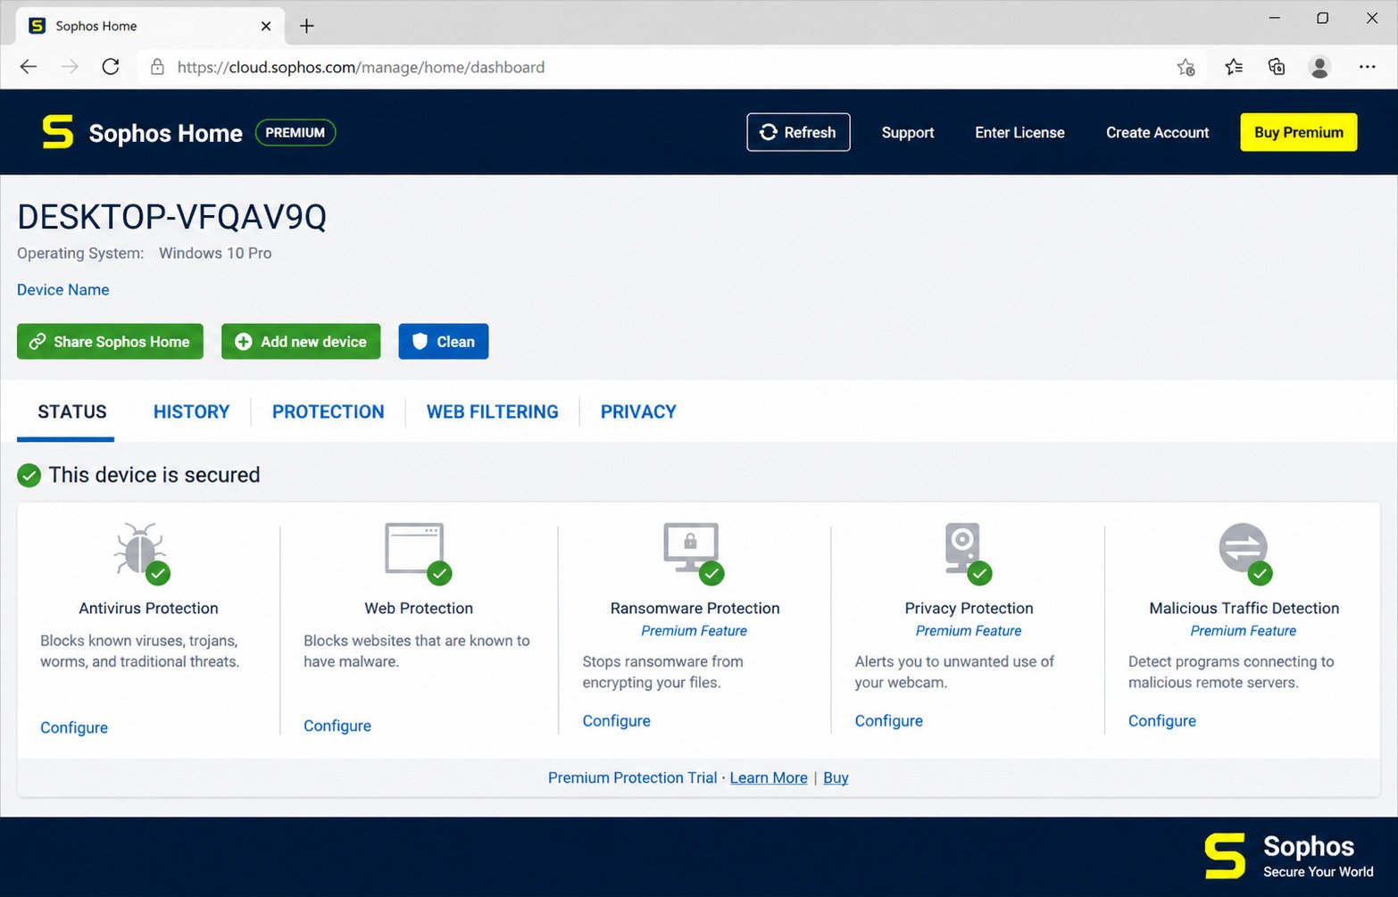Configure Antivirus Protection

tap(74, 727)
